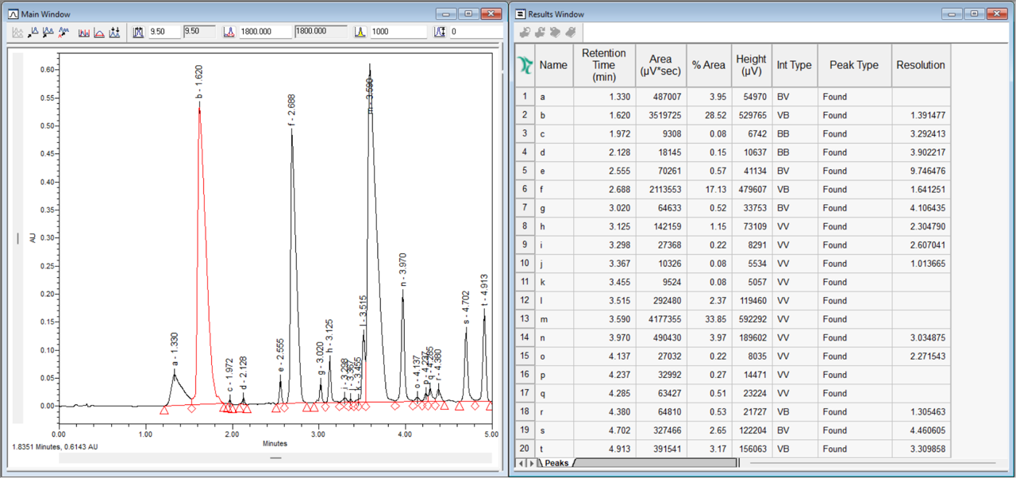Click the red multi-peak bars icon

tap(84, 33)
